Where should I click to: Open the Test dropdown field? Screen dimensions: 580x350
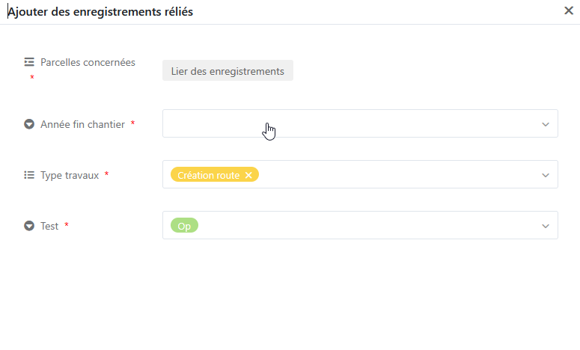(367, 225)
